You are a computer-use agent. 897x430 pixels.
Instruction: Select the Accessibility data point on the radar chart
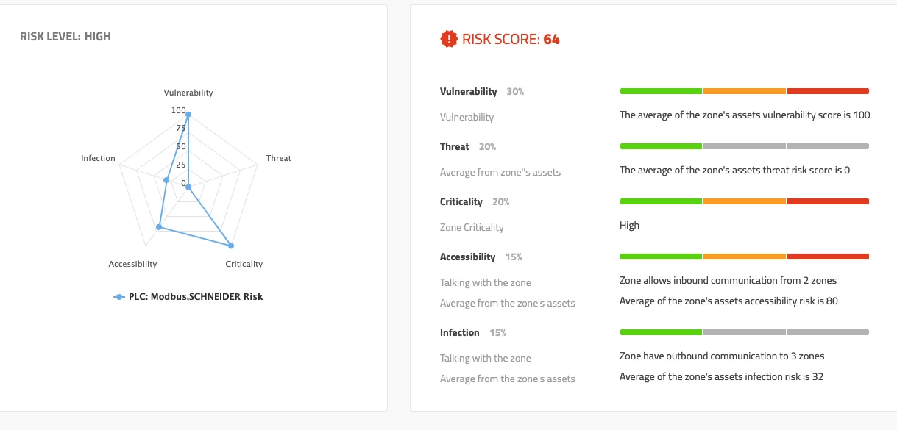(158, 227)
